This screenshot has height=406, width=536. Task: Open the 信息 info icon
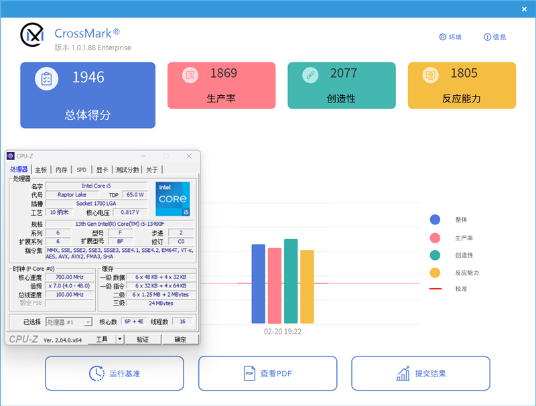(487, 37)
